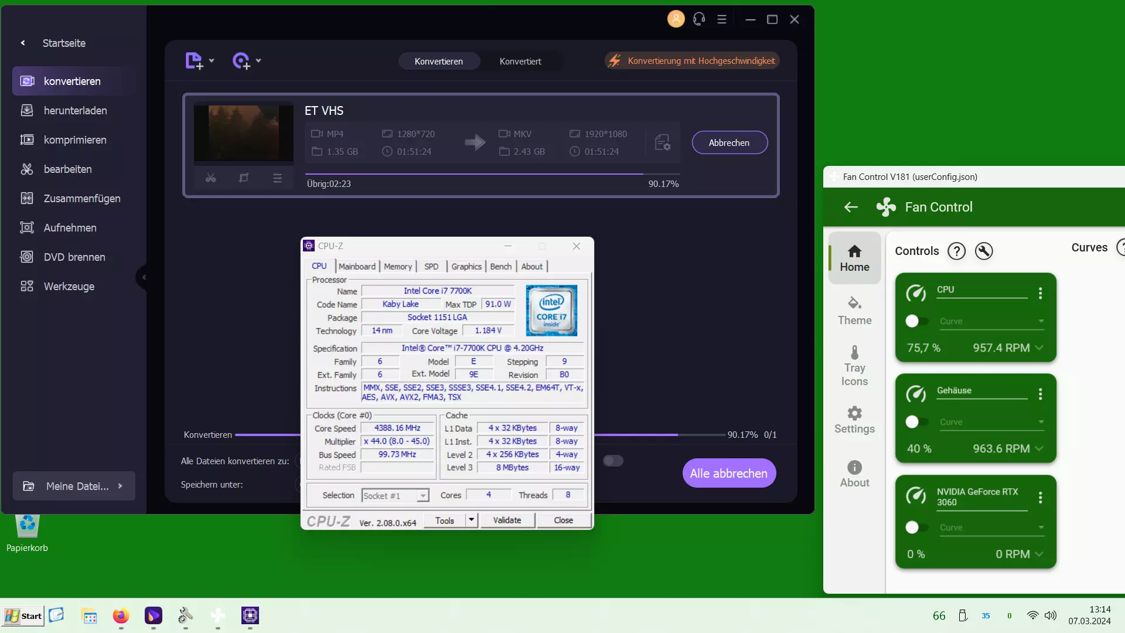Open Theme in Fan Control sidebar
Image resolution: width=1125 pixels, height=633 pixels.
(854, 311)
